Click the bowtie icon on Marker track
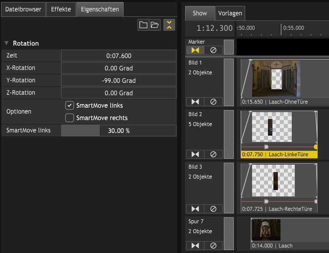Viewport: 329px width, 253px height. tap(195, 50)
